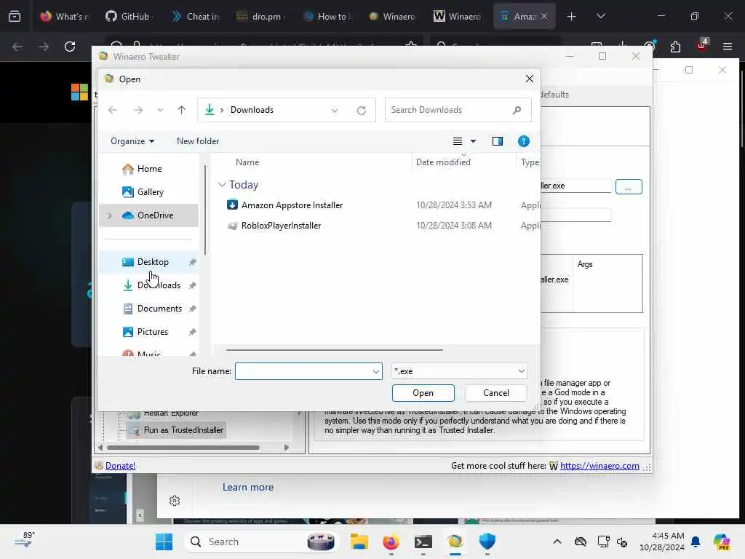Refresh the Downloads folder listing

(x=362, y=111)
